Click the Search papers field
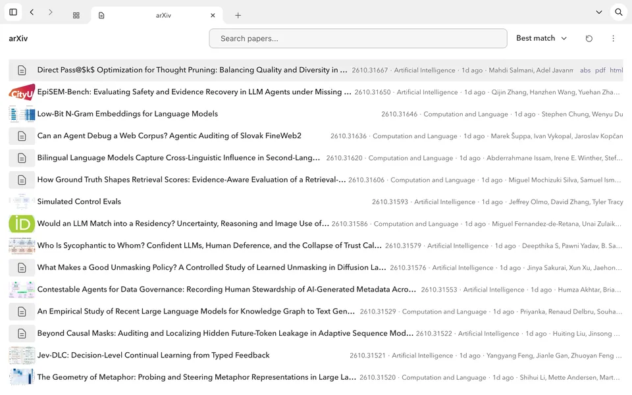This screenshot has height=395, width=632. (x=358, y=38)
